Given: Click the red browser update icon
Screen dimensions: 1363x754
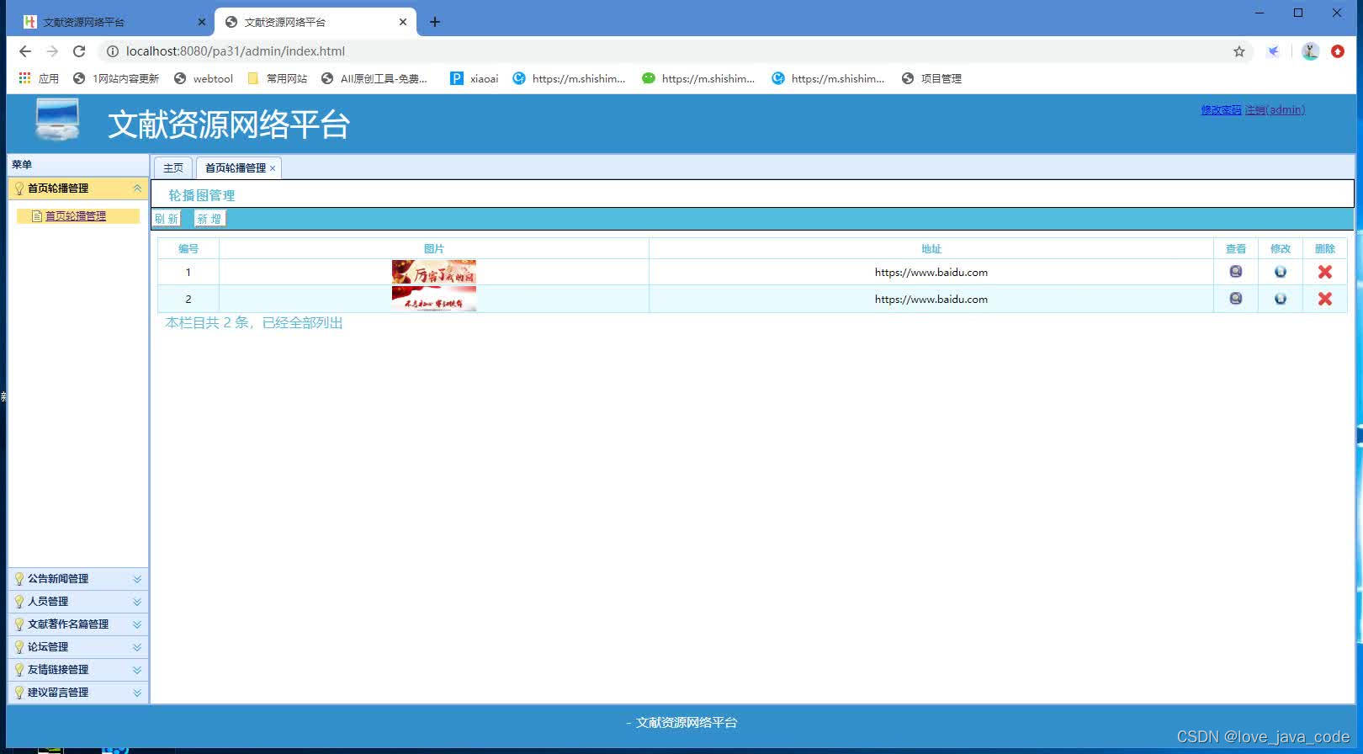Looking at the screenshot, I should (1338, 51).
